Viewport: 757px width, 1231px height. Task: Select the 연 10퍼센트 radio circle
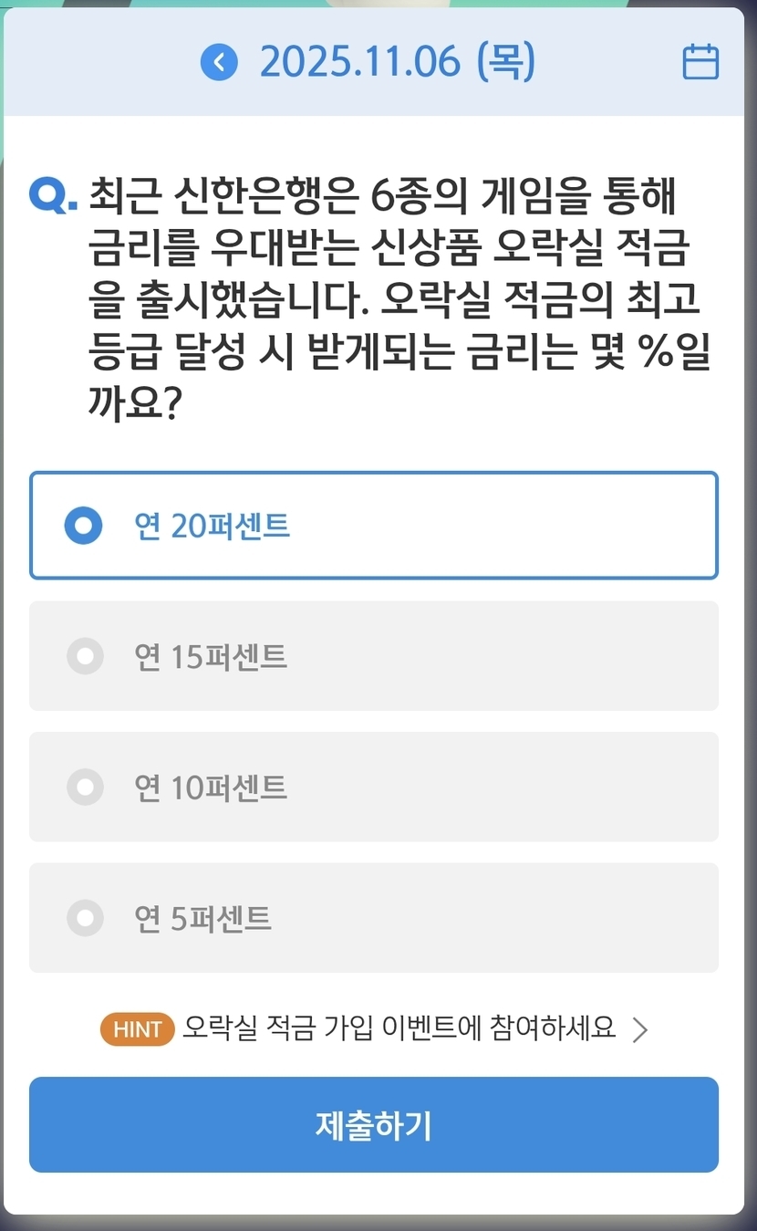point(85,787)
